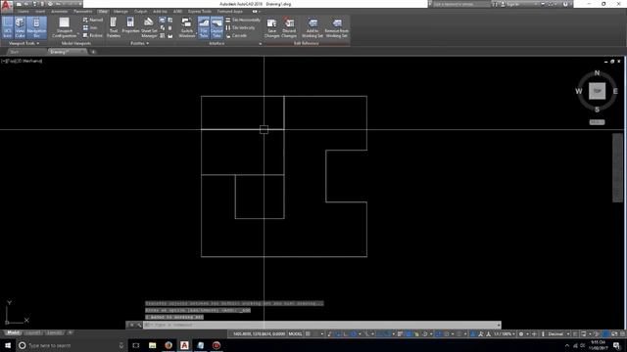Click the ViewCube W compass direction
Viewport: 627px width, 352px height.
tap(579, 91)
